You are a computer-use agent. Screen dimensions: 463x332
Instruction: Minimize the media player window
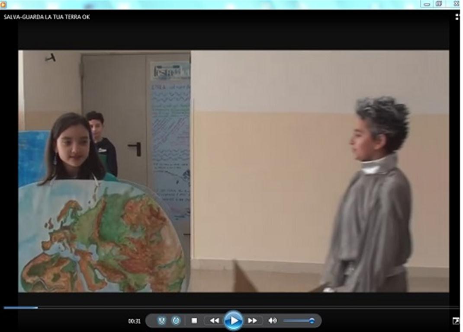coord(428,4)
